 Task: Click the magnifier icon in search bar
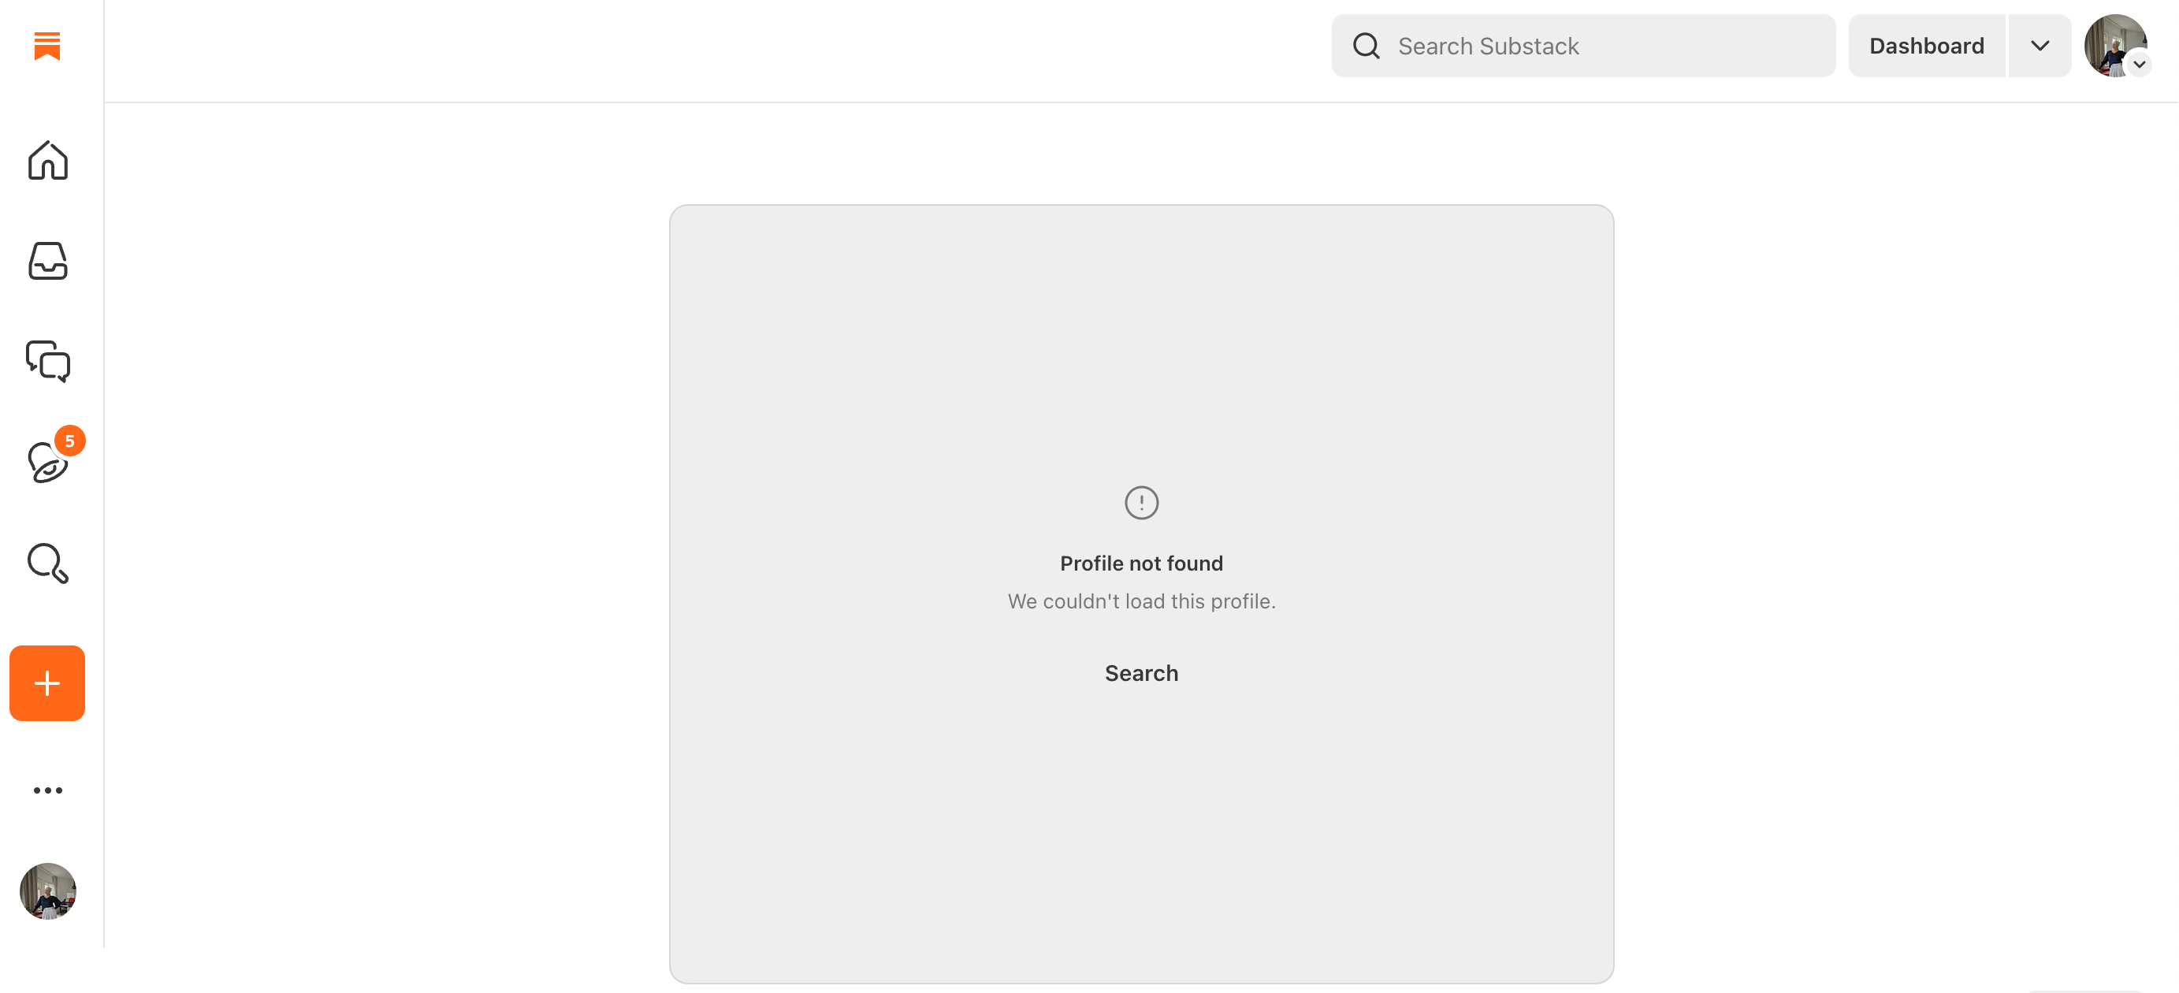click(1366, 46)
